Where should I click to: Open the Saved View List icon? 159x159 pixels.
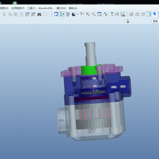point(111,14)
